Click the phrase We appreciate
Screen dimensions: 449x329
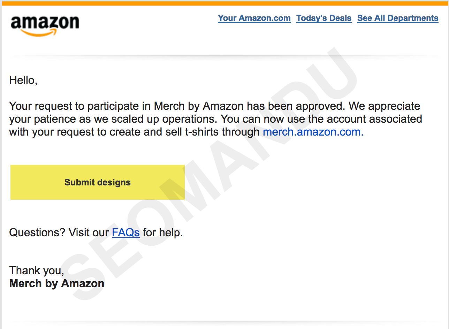(x=385, y=106)
